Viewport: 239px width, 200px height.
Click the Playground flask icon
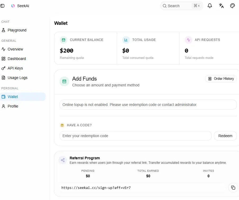point(3,30)
